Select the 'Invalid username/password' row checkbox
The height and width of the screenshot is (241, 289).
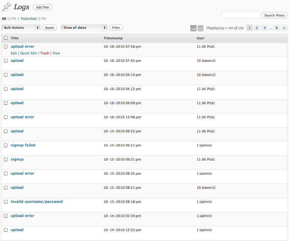coord(6,202)
